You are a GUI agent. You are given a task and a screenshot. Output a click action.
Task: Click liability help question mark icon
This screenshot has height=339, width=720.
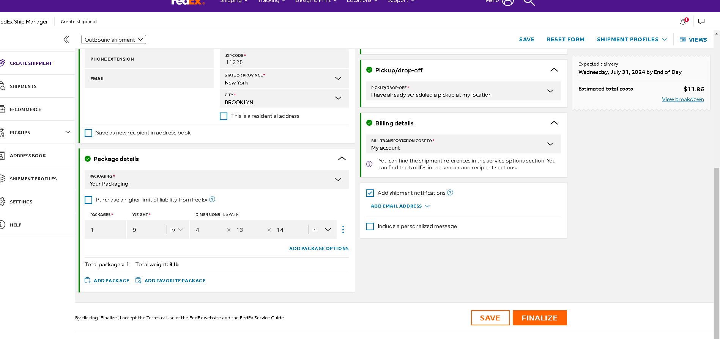(212, 199)
